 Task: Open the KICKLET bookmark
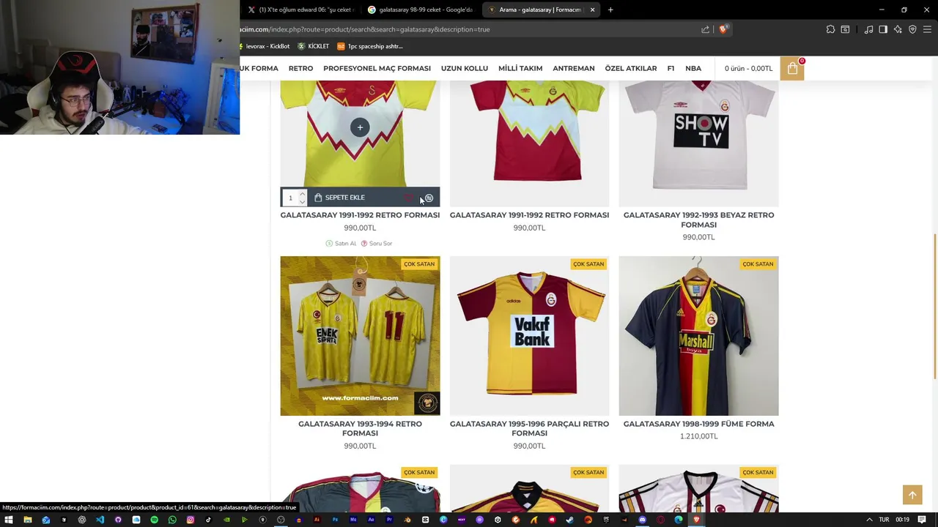[314, 46]
